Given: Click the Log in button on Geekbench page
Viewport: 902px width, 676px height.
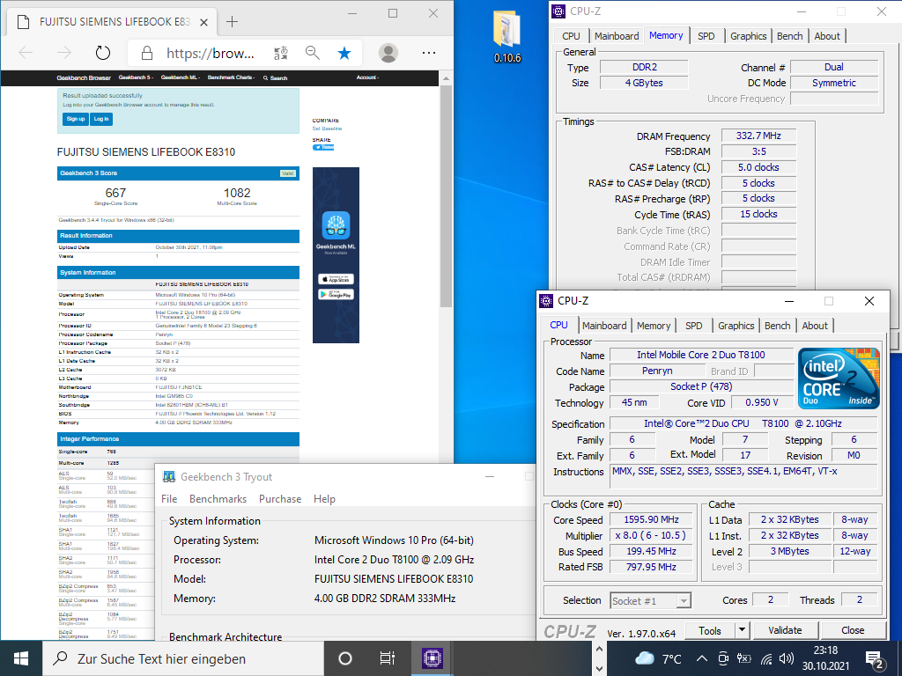Looking at the screenshot, I should 101,119.
